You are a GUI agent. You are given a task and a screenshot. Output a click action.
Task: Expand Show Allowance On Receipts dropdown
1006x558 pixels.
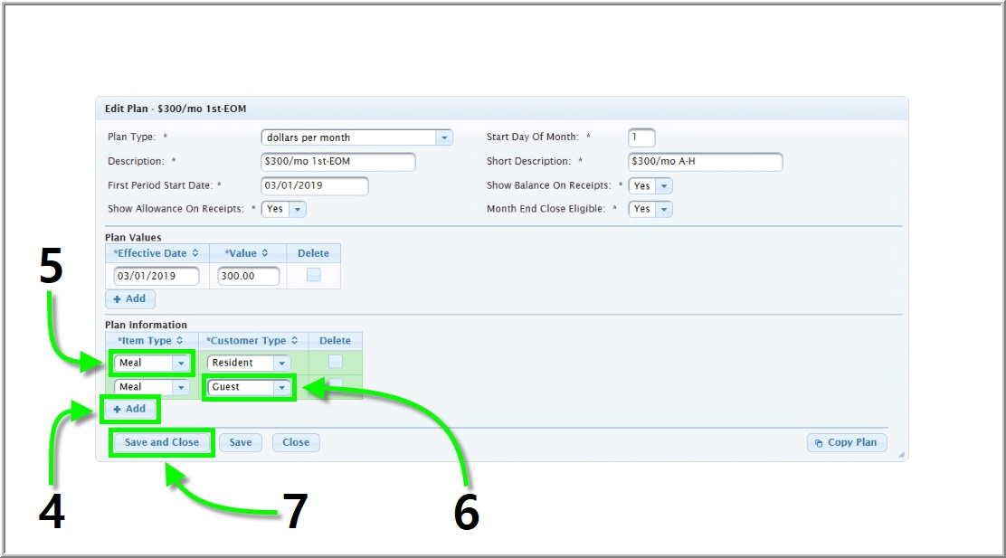point(298,209)
